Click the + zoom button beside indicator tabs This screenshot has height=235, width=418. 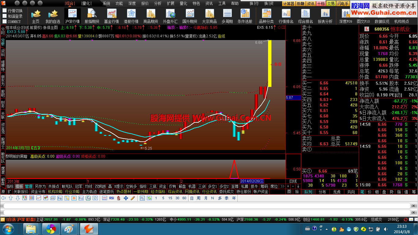288,186
